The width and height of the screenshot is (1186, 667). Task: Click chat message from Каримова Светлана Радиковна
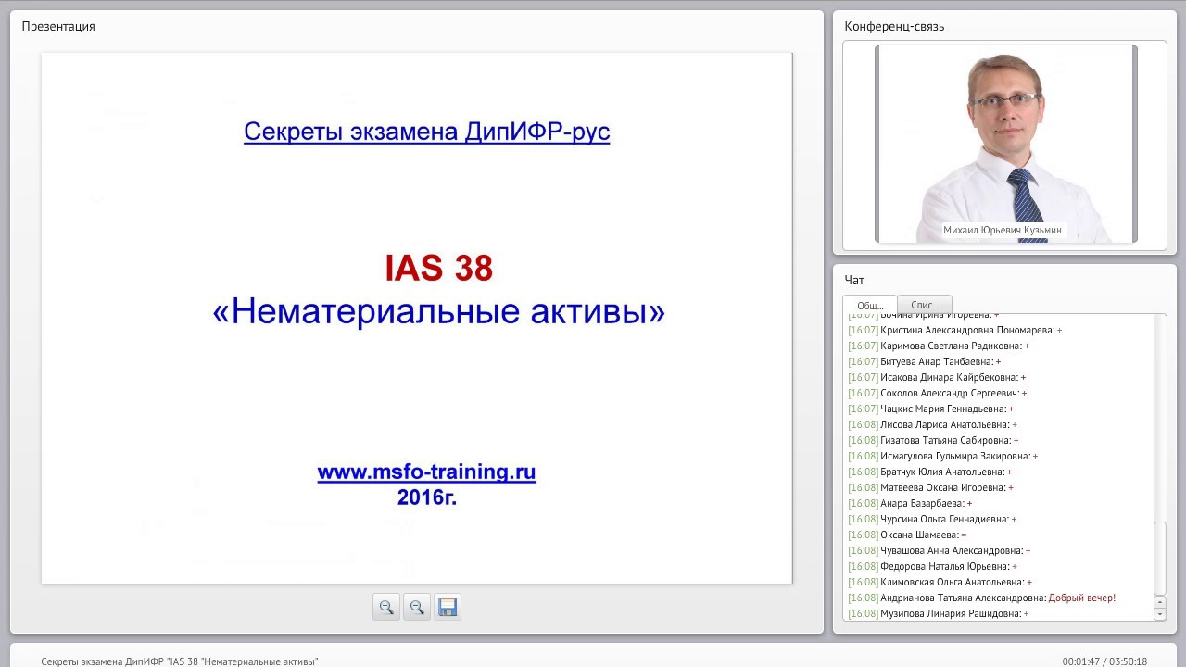tap(939, 346)
